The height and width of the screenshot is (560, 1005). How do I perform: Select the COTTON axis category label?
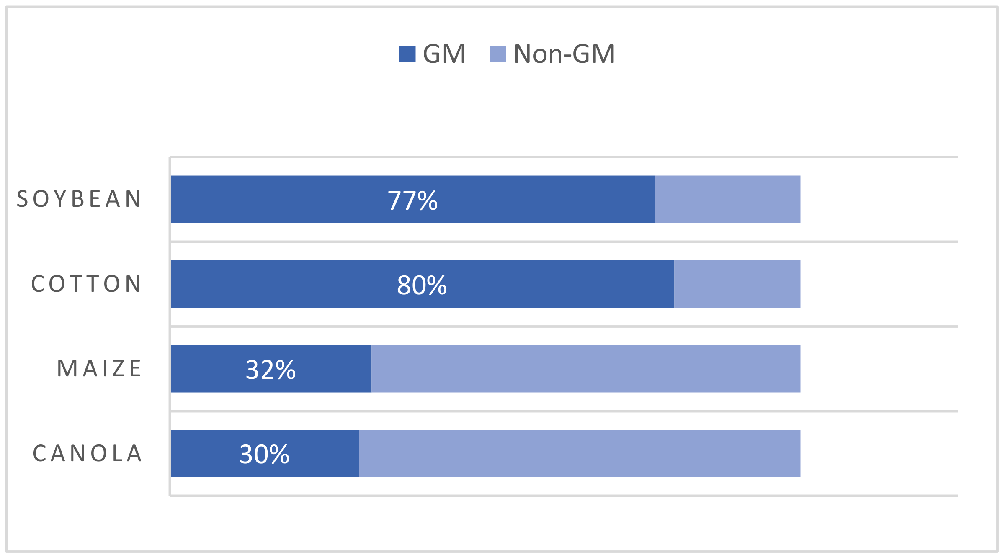coord(87,284)
